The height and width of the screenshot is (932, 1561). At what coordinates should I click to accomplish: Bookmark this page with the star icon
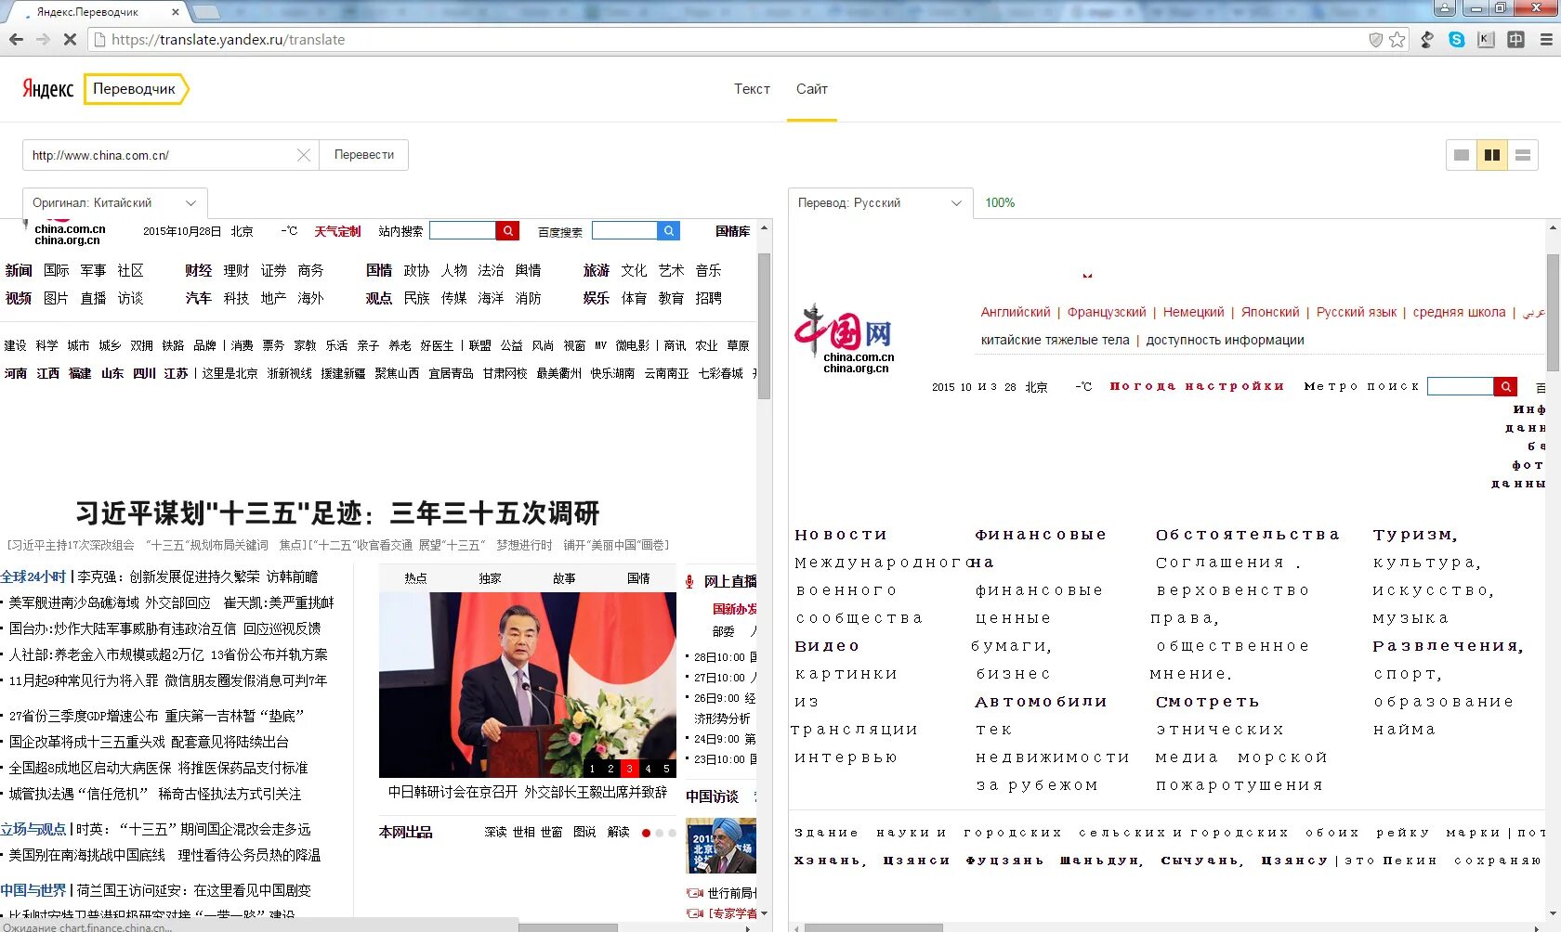[1397, 40]
